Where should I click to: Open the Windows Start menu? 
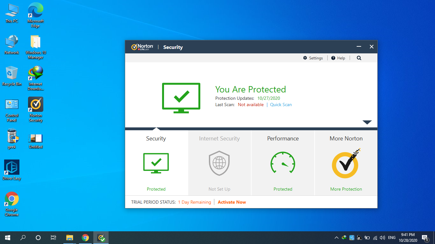tap(8, 238)
